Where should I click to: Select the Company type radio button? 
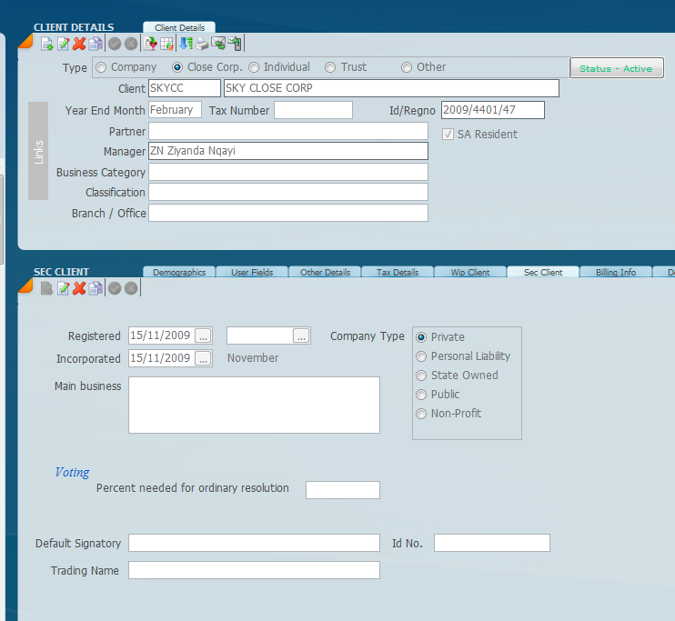tap(101, 67)
